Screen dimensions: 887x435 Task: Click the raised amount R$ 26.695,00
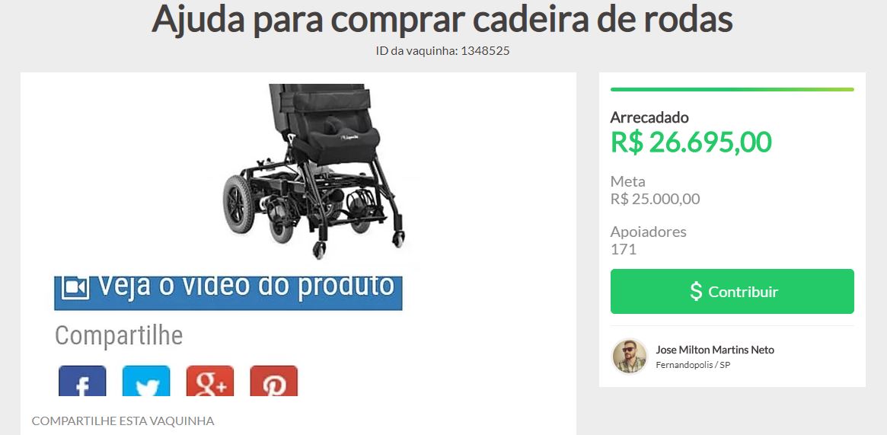[691, 142]
